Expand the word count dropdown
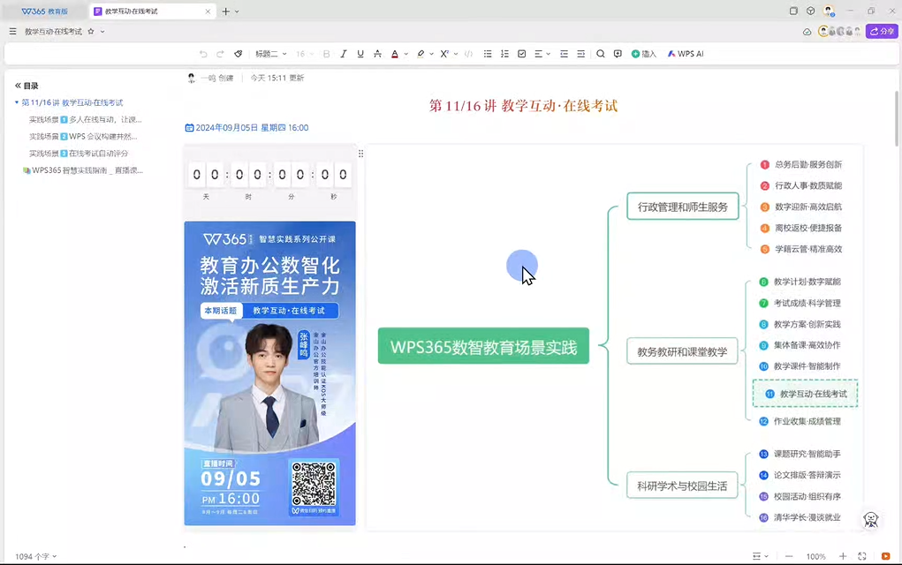The width and height of the screenshot is (902, 565). (35, 556)
